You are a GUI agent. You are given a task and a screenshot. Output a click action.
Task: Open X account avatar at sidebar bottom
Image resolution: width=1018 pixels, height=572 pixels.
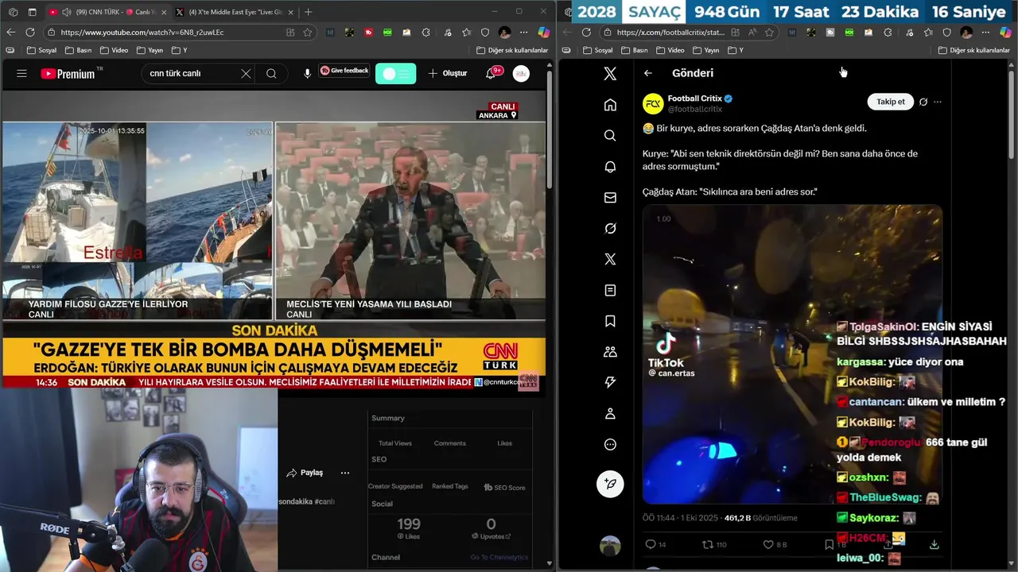pos(610,546)
